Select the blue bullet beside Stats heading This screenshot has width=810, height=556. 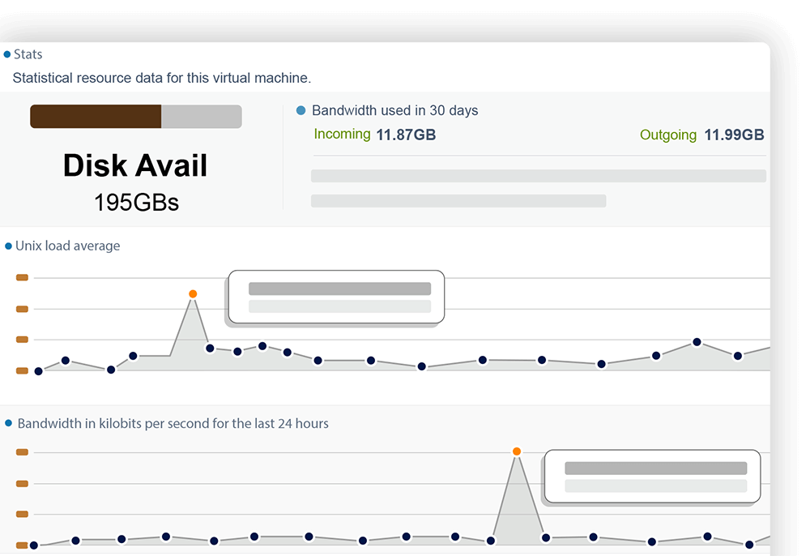(7, 54)
